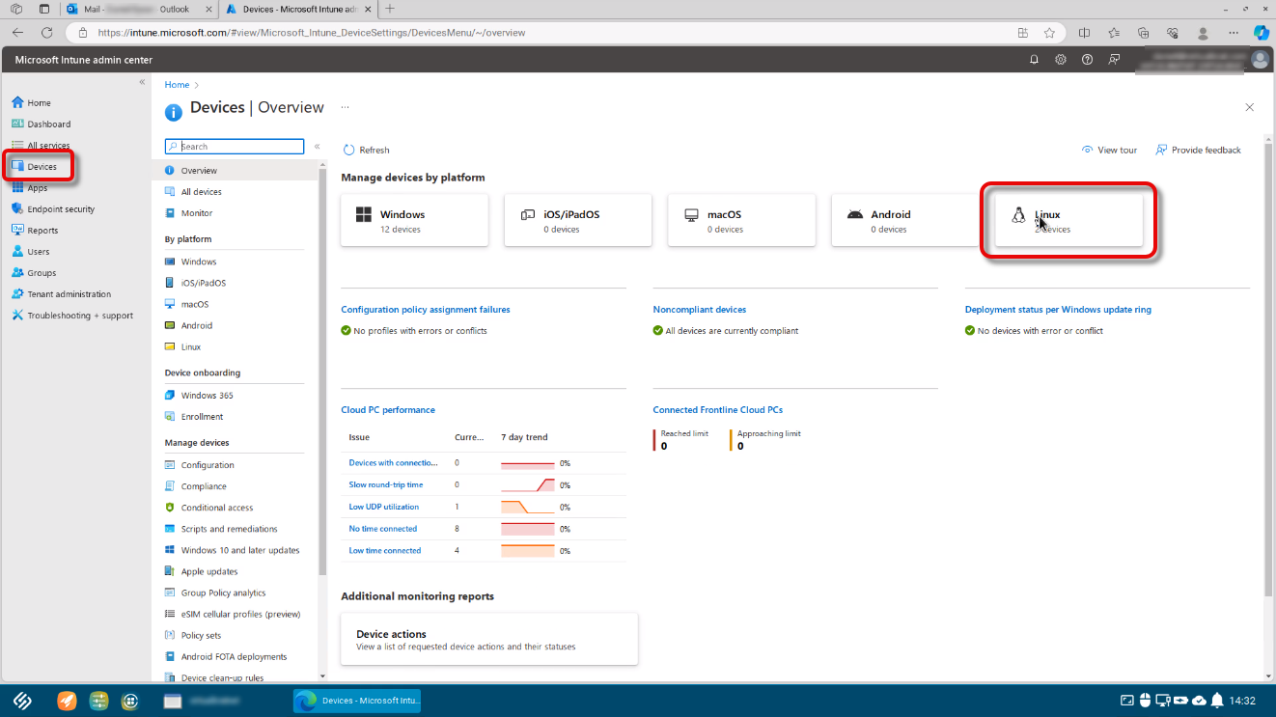
Task: Collapse the Devices submenu panel
Action: 317,147
